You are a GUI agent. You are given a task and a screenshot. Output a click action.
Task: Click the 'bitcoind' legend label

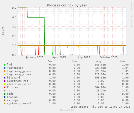coord(13,78)
